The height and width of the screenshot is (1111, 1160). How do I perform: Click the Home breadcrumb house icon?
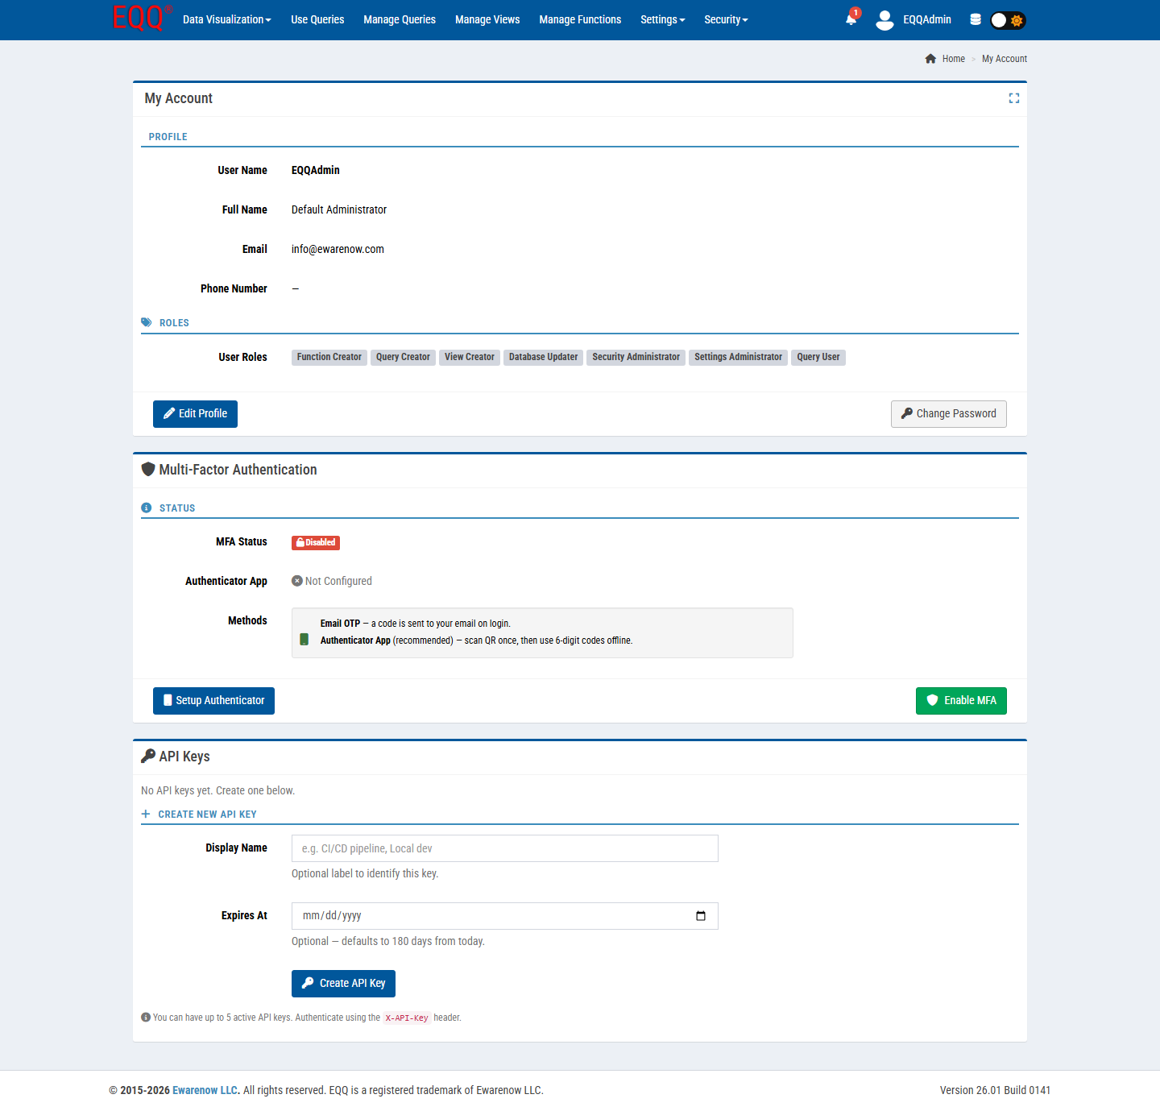pyautogui.click(x=930, y=59)
